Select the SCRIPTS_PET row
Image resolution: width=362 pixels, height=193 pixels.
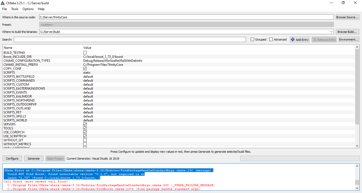pos(179,112)
